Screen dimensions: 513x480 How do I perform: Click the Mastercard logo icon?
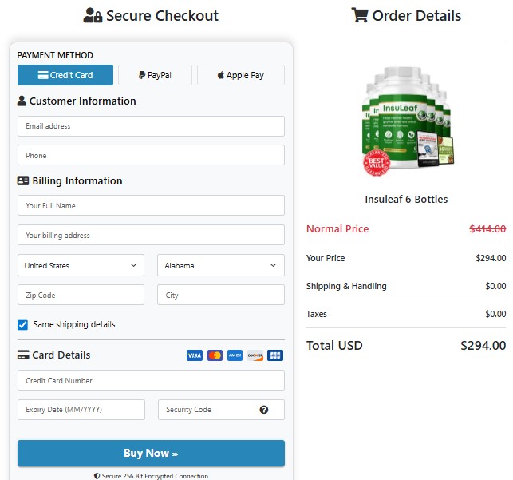point(215,355)
